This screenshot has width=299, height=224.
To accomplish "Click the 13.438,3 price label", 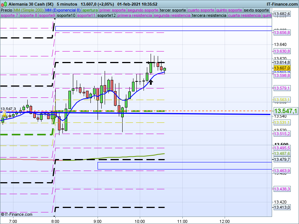I will click(x=282, y=189).
